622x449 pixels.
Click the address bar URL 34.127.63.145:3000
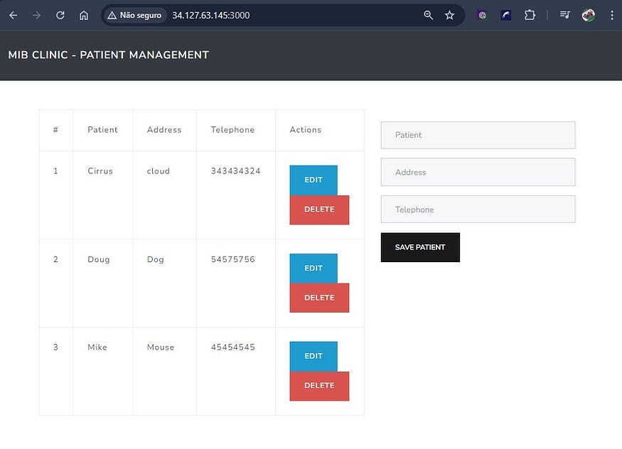click(210, 16)
